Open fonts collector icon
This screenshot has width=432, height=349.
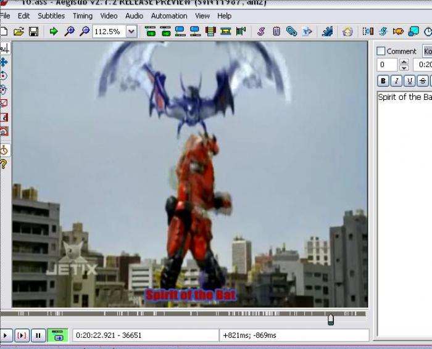[307, 31]
